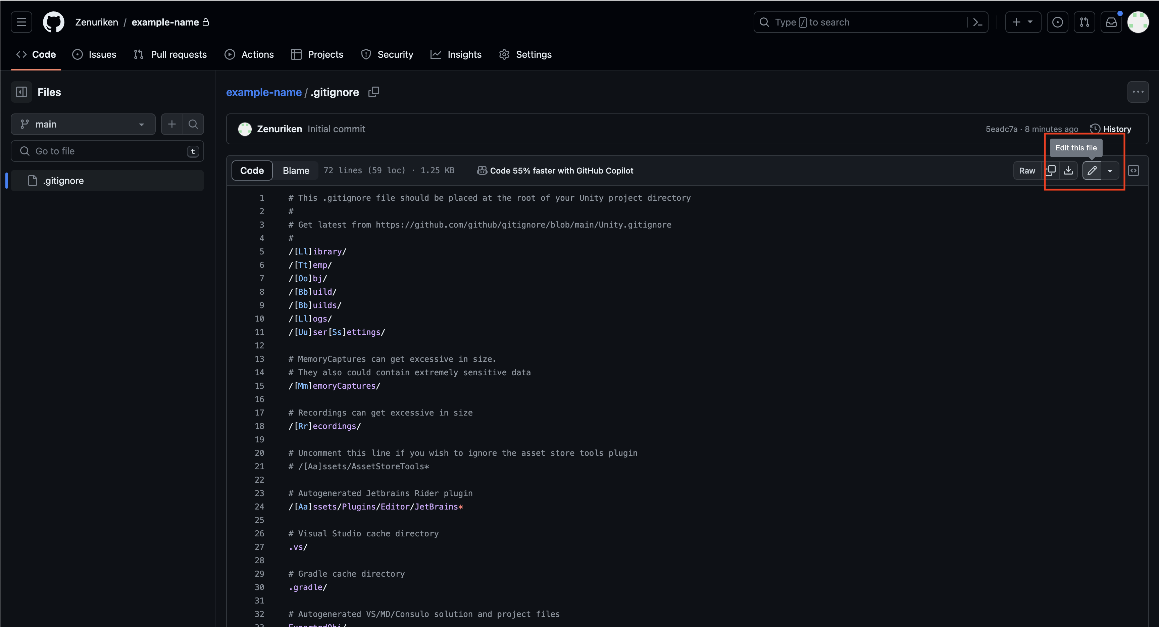
Task: Download the raw .gitignore file
Action: pos(1068,171)
